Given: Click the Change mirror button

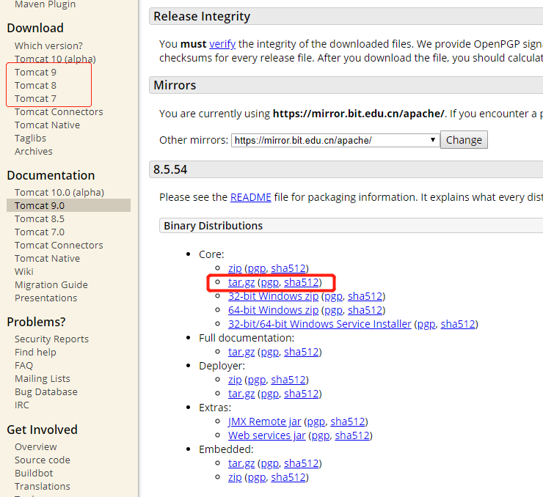Looking at the screenshot, I should [x=464, y=140].
